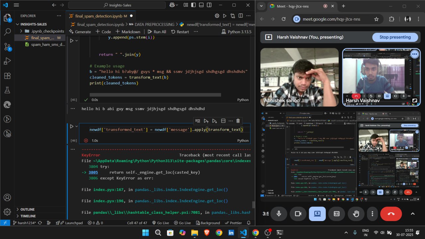Click Run All in notebook toolbar

tap(157, 32)
